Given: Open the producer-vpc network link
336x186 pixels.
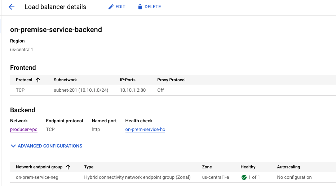Looking at the screenshot, I should pyautogui.click(x=24, y=130).
